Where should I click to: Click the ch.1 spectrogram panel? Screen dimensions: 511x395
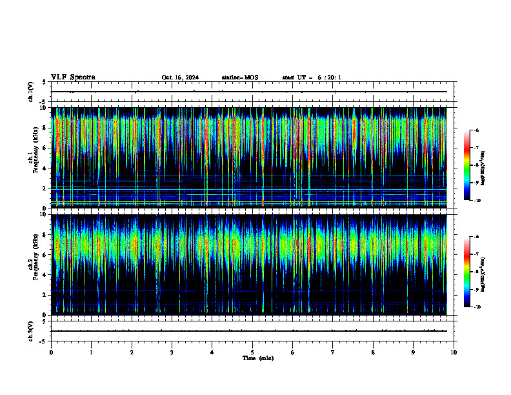[249, 157]
